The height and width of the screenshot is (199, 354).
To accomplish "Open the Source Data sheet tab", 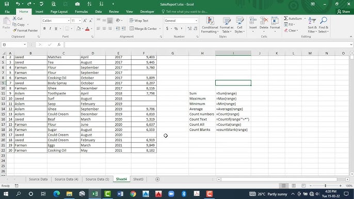I will tap(38, 179).
